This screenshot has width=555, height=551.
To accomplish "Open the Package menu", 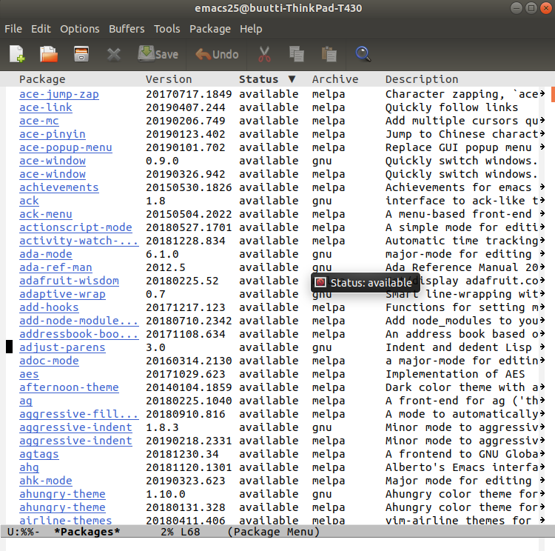I will [210, 29].
